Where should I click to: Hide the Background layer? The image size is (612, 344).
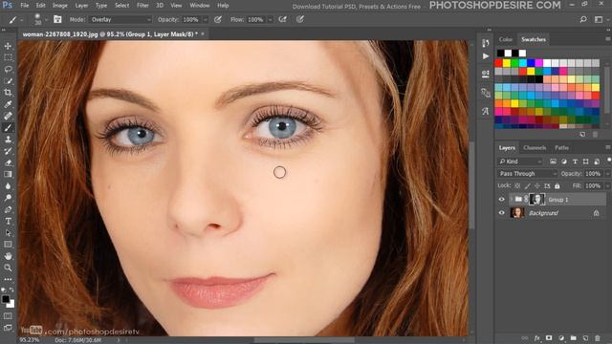(501, 213)
